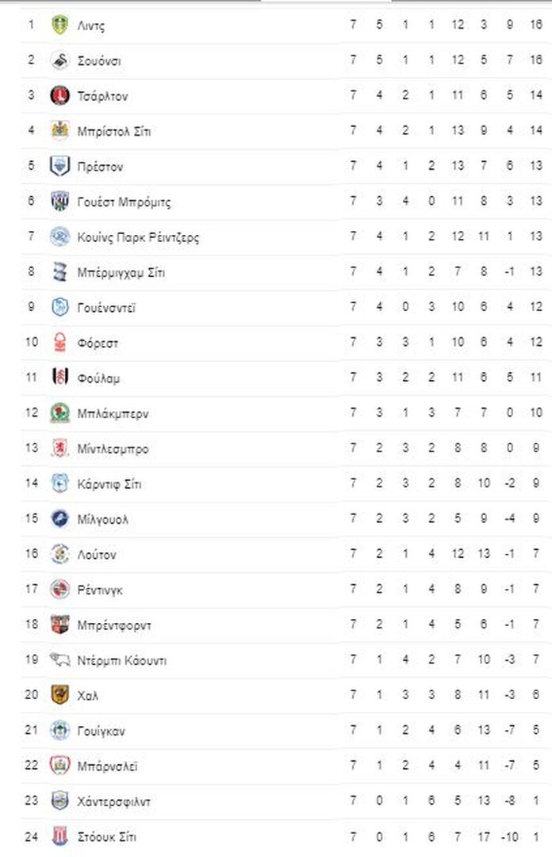
Task: Open the Μπέρμιγχαμ Σίτι team link
Action: pyautogui.click(x=121, y=272)
